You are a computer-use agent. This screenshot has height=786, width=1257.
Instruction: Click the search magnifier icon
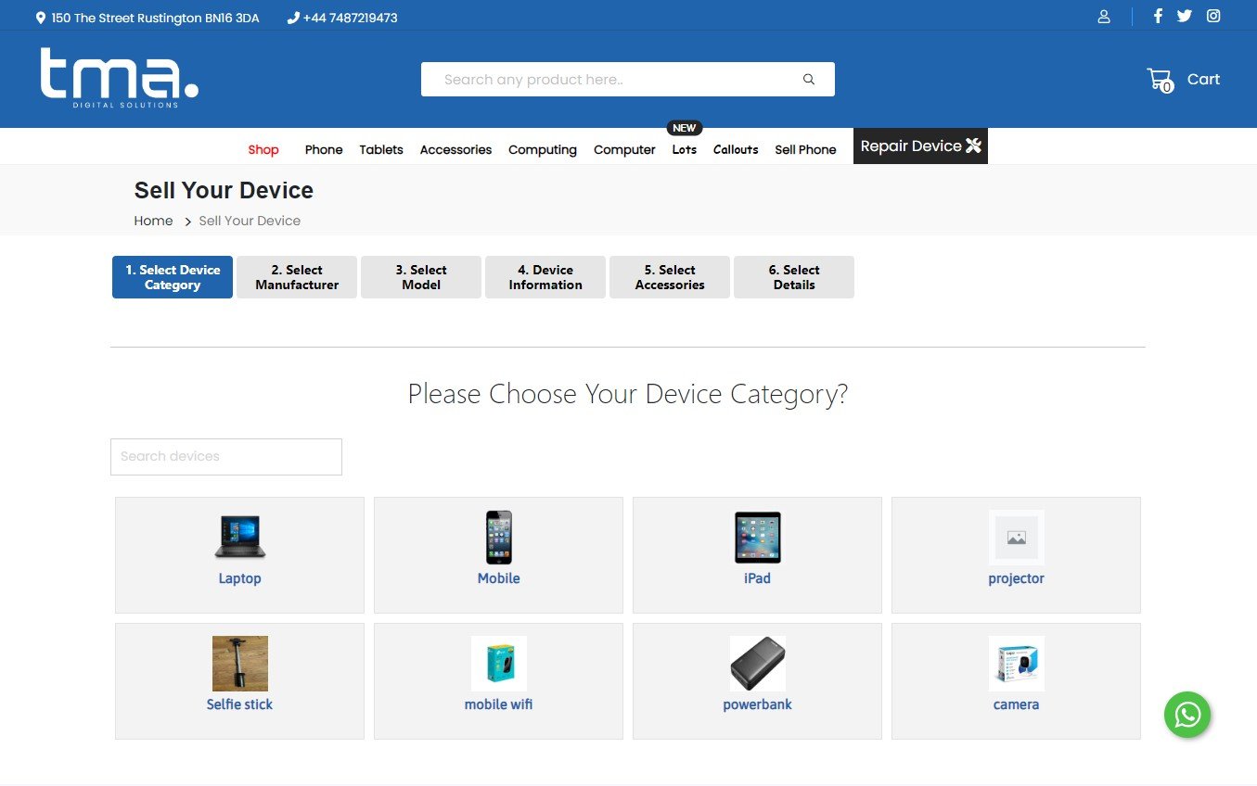point(809,80)
